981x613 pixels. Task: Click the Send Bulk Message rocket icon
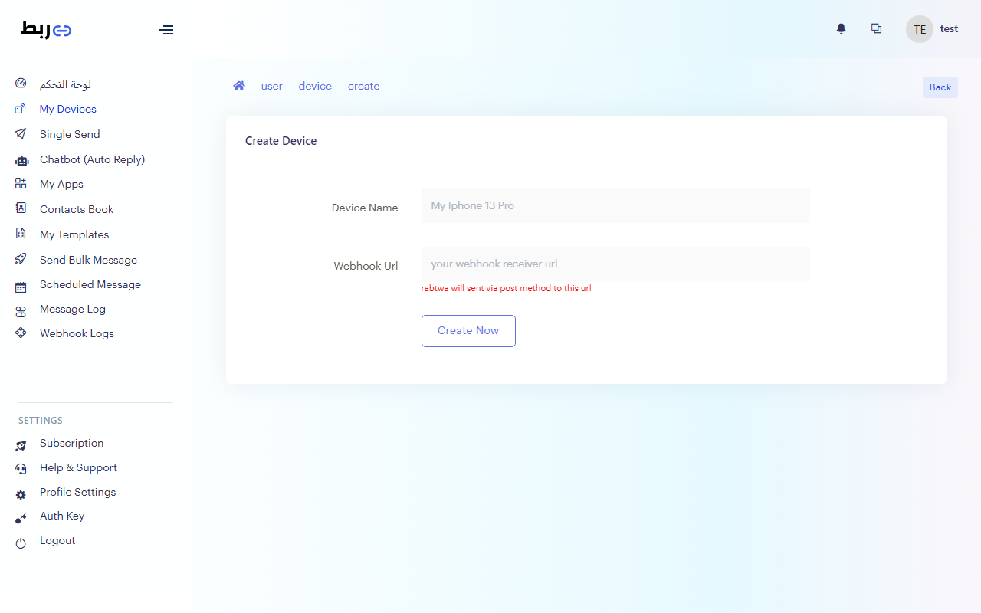pyautogui.click(x=21, y=260)
